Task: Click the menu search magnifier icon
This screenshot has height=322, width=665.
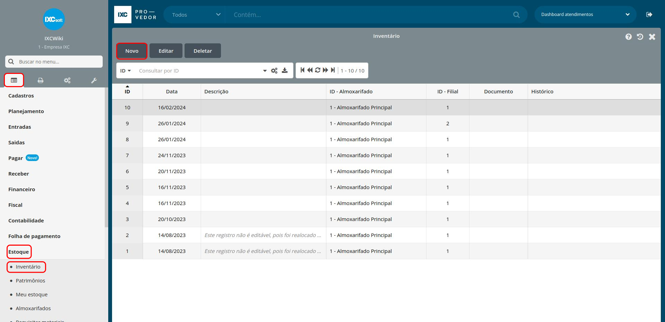Action: coord(11,61)
